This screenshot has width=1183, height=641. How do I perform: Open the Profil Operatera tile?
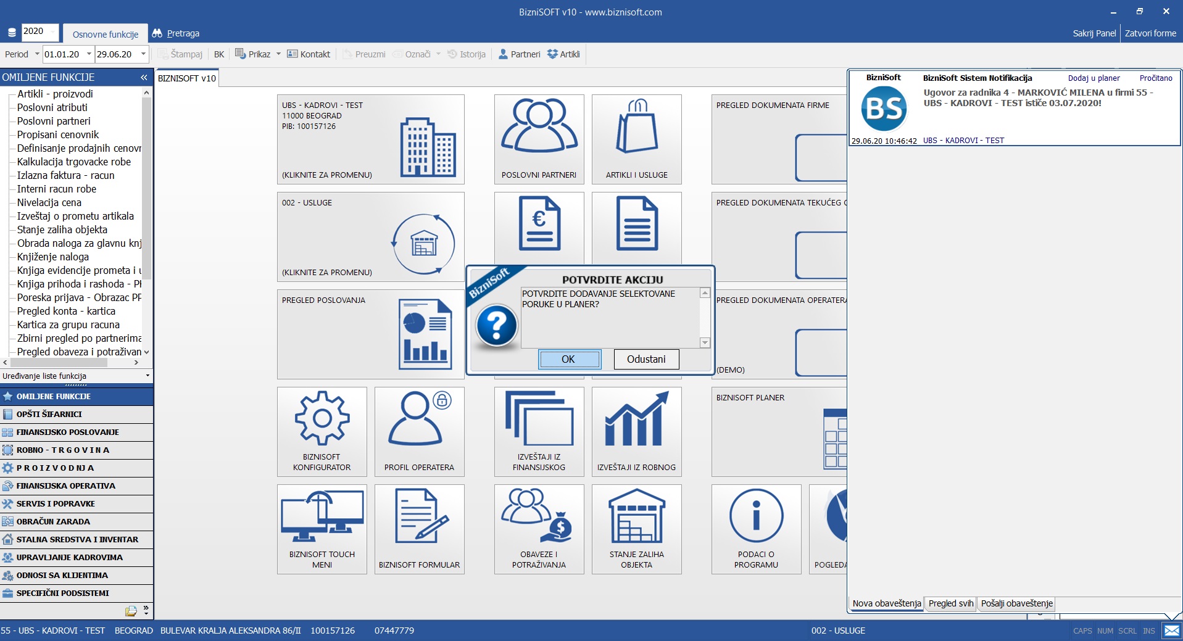(419, 432)
